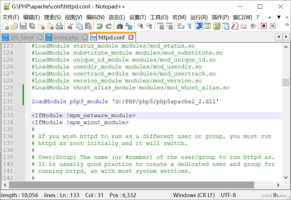Open the document list dropdown triangle in menu bar
The width and height of the screenshot is (291, 200).
279,17
